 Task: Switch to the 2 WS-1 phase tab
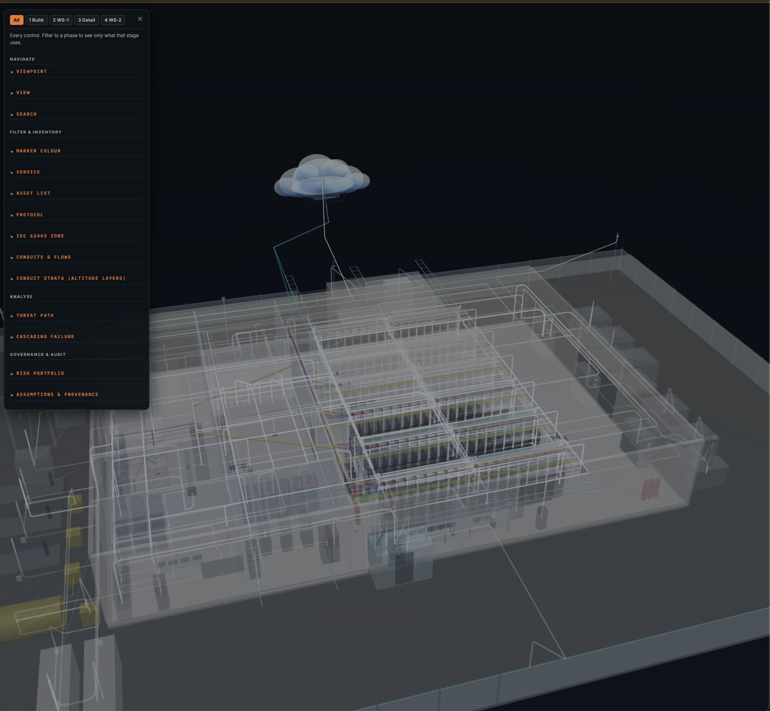[61, 20]
